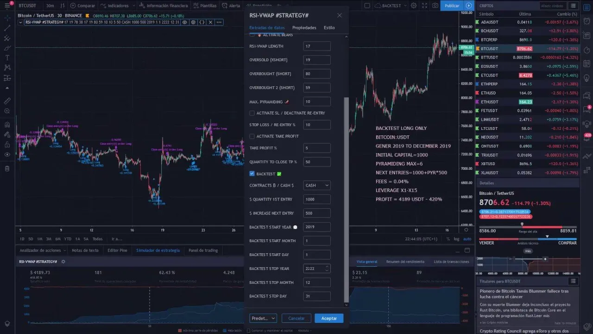The height and width of the screenshot is (334, 593).
Task: Click stepper on BACKTEST STOP YEAR
Action: (x=327, y=268)
